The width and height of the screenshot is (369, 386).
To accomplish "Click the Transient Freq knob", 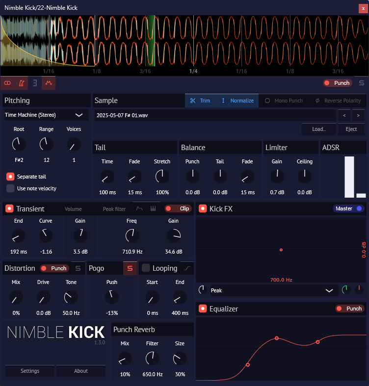I will click(132, 236).
